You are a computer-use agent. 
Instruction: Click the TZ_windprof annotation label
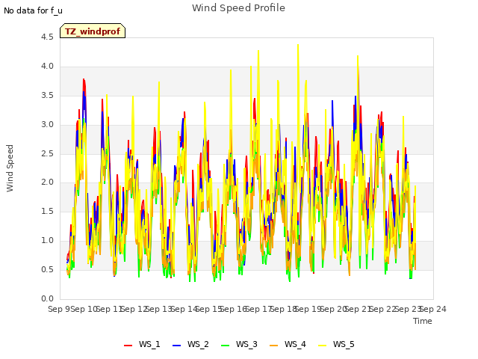point(93,31)
